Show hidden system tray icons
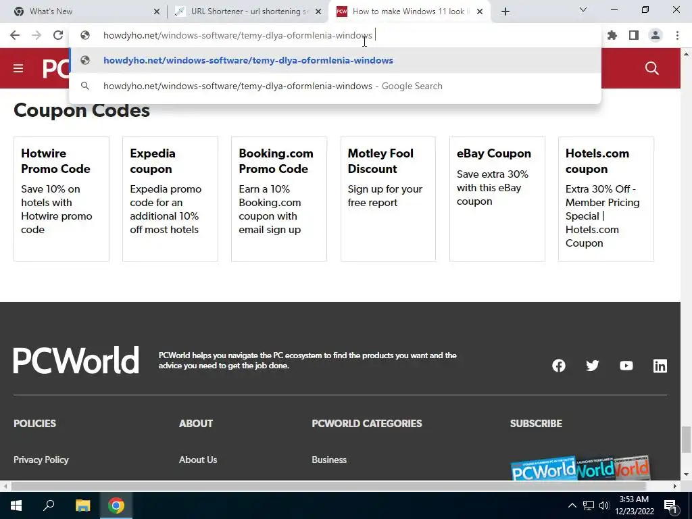 tap(572, 505)
